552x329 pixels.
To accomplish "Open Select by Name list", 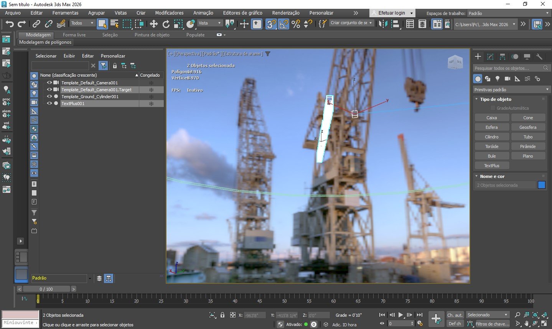I will [x=114, y=24].
